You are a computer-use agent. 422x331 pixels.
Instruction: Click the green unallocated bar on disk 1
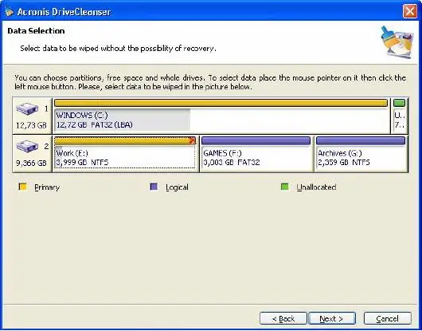point(399,103)
